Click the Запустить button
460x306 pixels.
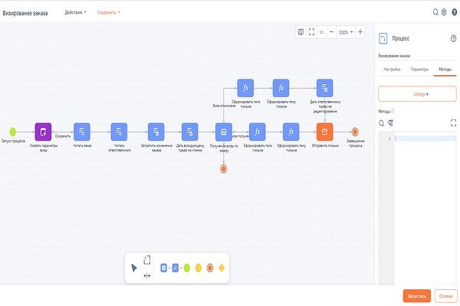click(x=416, y=295)
